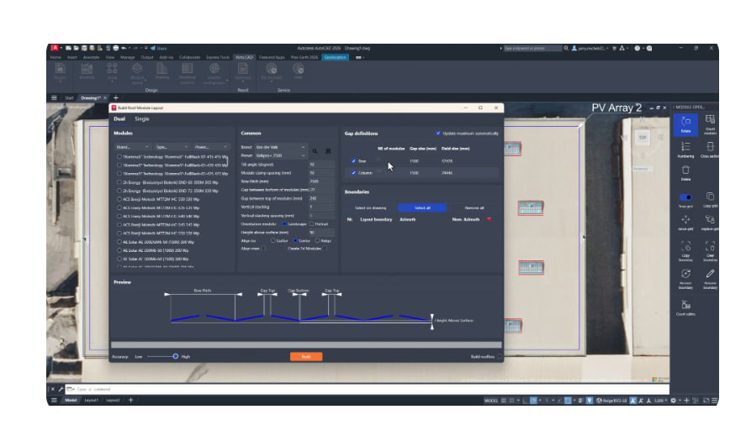Uncheck the Row gap checkbox

pyautogui.click(x=353, y=161)
